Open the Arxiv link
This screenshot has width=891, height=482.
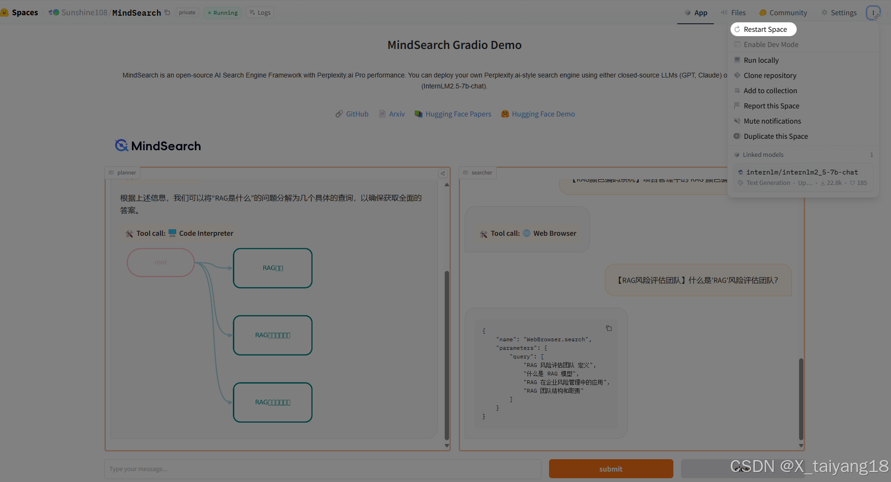click(x=392, y=114)
